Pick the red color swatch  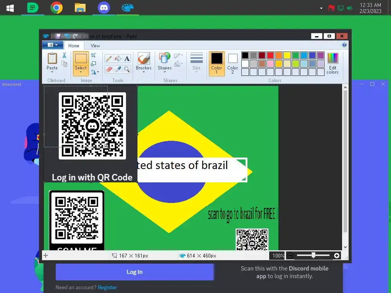pos(270,55)
